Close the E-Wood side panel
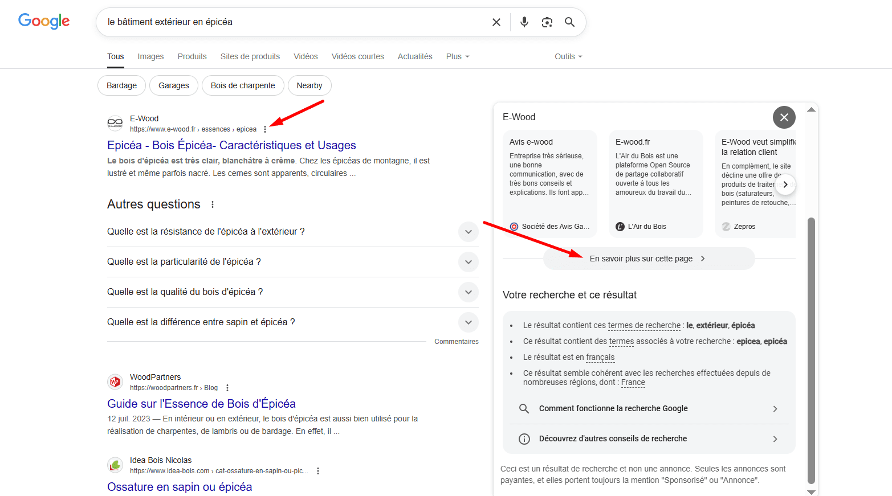The height and width of the screenshot is (496, 892). (x=784, y=117)
